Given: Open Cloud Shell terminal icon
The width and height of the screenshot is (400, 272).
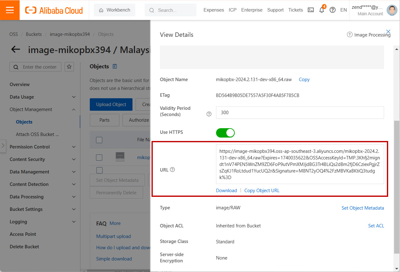Looking at the screenshot, I should point(311,10).
